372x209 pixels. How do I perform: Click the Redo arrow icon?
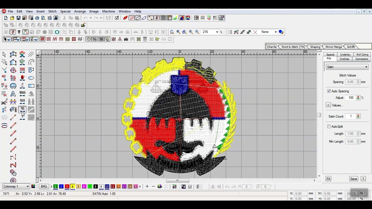click(x=96, y=18)
